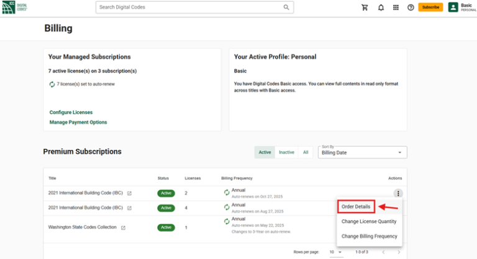
Task: Open the notifications bell
Action: click(381, 7)
